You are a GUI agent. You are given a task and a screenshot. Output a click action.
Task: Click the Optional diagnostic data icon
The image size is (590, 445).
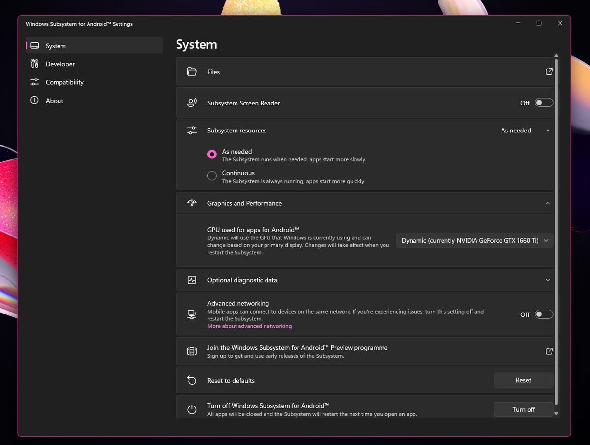click(x=192, y=280)
